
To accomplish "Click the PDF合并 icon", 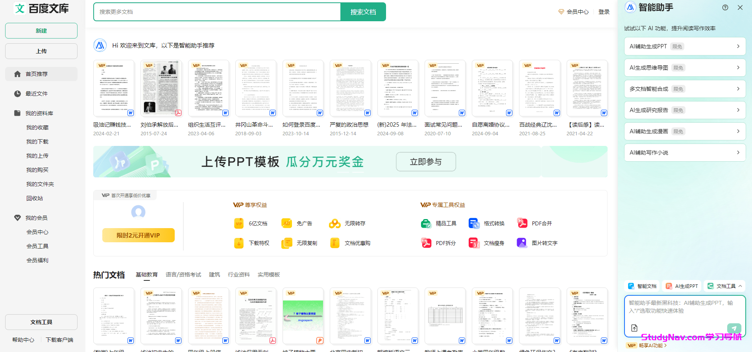I will 522,223.
